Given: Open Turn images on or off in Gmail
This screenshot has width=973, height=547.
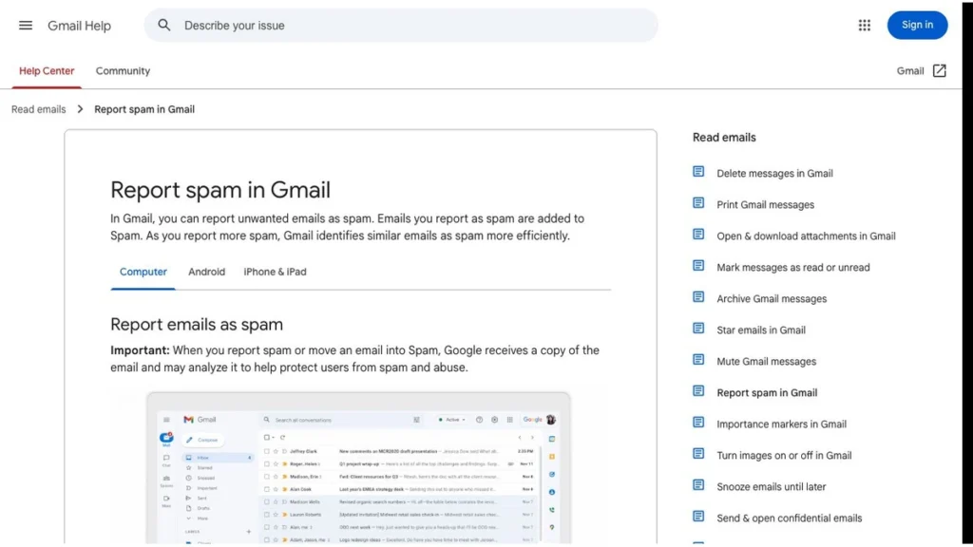Looking at the screenshot, I should (x=784, y=455).
